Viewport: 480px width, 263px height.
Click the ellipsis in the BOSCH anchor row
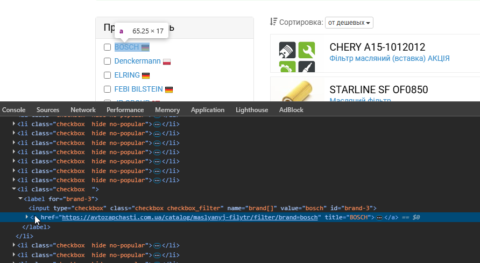pyautogui.click(x=379, y=218)
